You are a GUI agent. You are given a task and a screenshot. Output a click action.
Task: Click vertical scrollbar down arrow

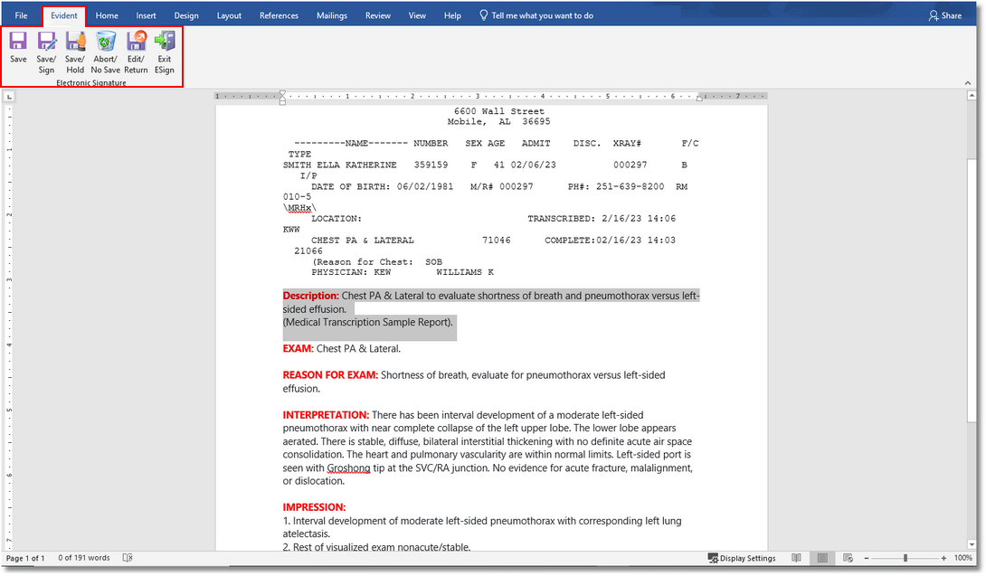(x=972, y=544)
